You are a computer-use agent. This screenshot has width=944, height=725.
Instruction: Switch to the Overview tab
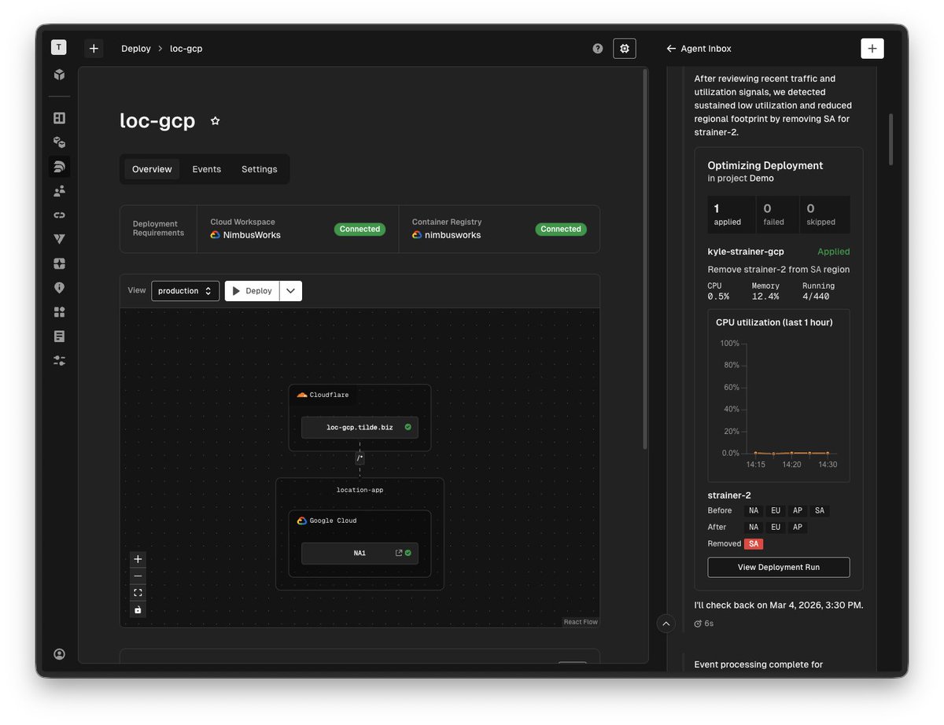152,169
